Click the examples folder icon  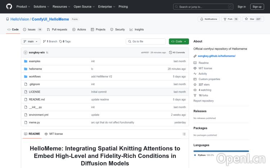[x=26, y=61]
